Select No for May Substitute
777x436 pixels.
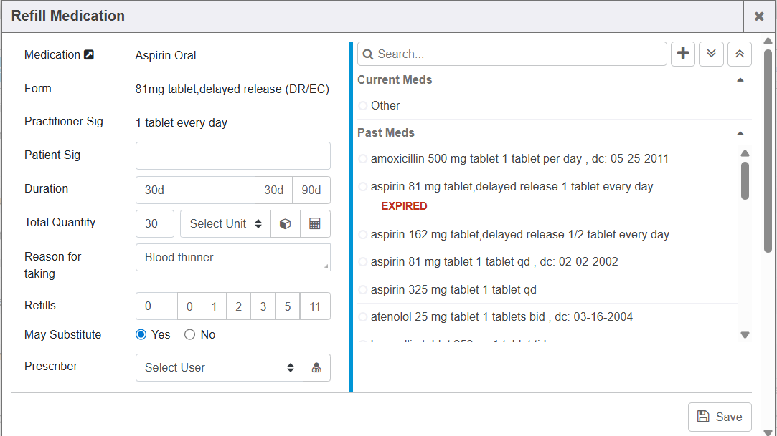[190, 334]
